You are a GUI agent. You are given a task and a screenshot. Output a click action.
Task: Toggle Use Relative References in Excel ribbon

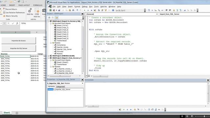point(14,12)
